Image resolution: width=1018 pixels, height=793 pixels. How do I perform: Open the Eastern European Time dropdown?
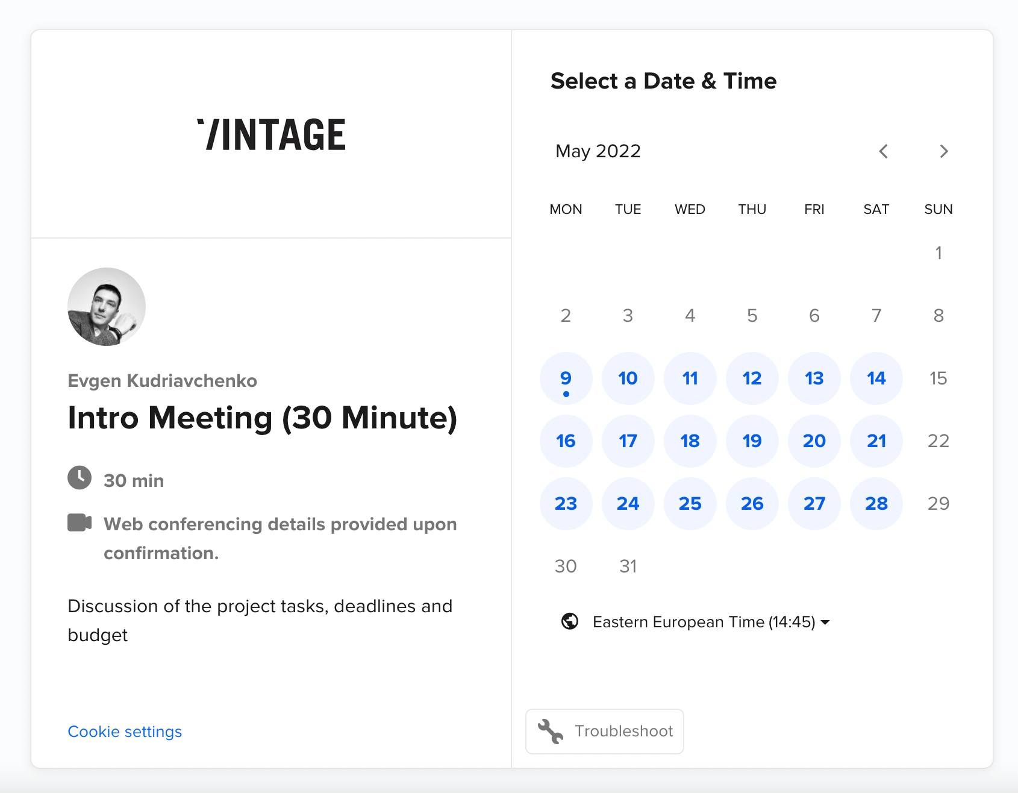coord(711,622)
